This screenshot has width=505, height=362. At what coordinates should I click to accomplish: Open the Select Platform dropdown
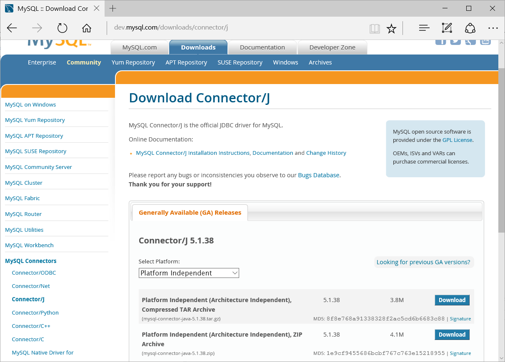tap(189, 273)
